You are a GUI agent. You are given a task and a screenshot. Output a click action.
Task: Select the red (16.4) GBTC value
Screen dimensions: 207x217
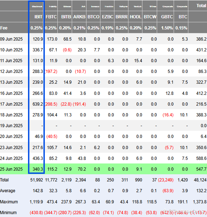coord(168,115)
